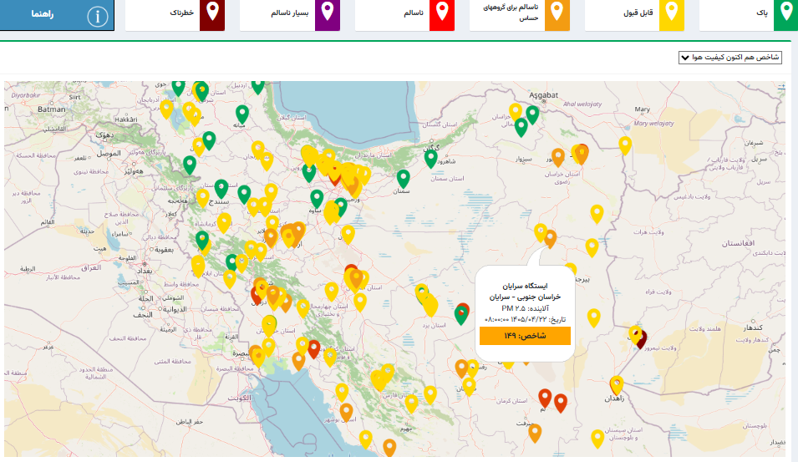Click the بیرجند map label
The height and width of the screenshot is (462, 798).
[582, 279]
